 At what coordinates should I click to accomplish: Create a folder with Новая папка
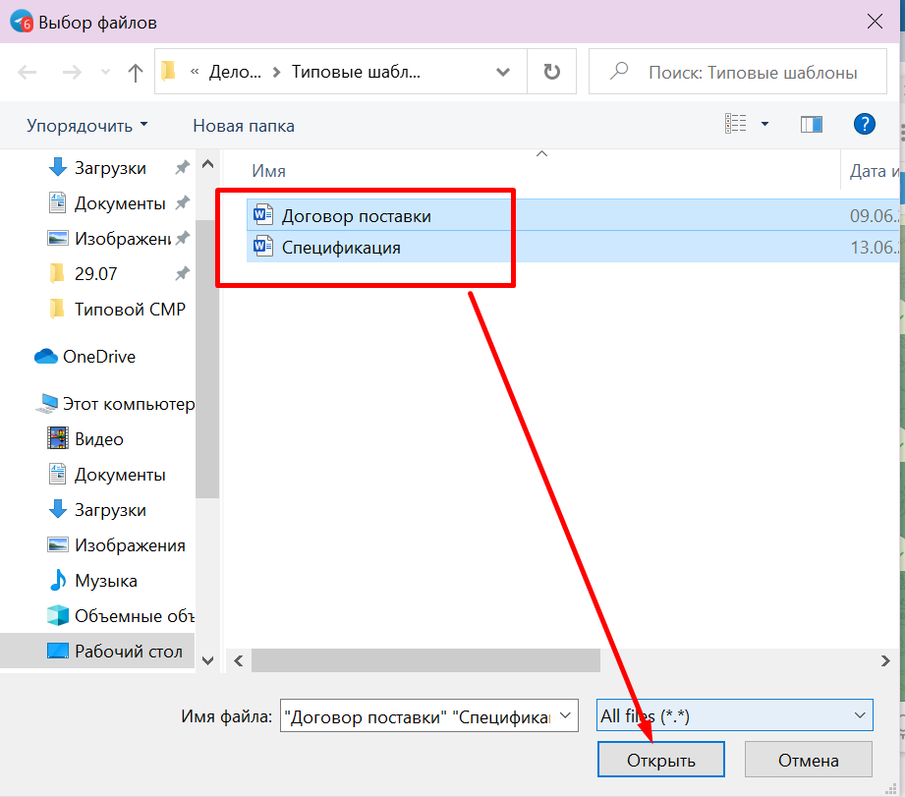[x=244, y=126]
